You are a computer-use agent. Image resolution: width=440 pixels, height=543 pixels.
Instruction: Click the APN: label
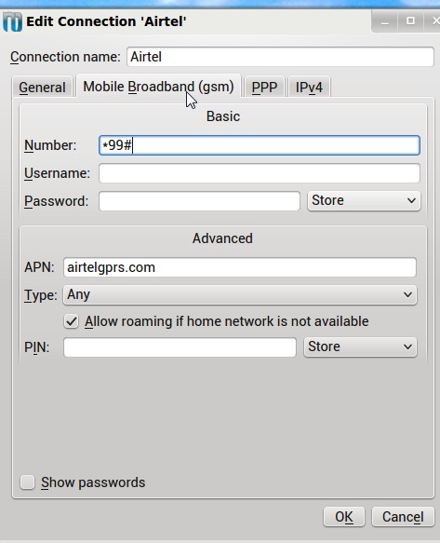click(x=39, y=267)
